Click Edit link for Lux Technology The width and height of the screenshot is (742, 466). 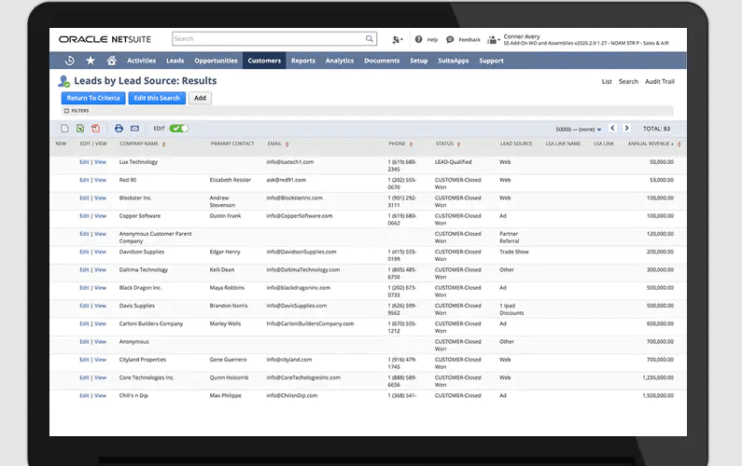click(84, 161)
